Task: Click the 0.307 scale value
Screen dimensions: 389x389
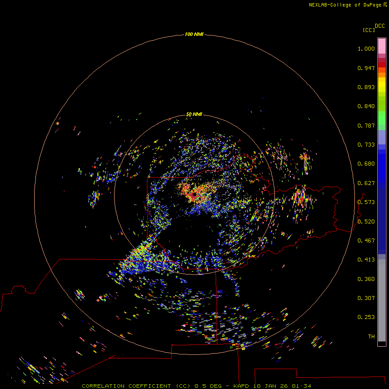Action: click(366, 298)
